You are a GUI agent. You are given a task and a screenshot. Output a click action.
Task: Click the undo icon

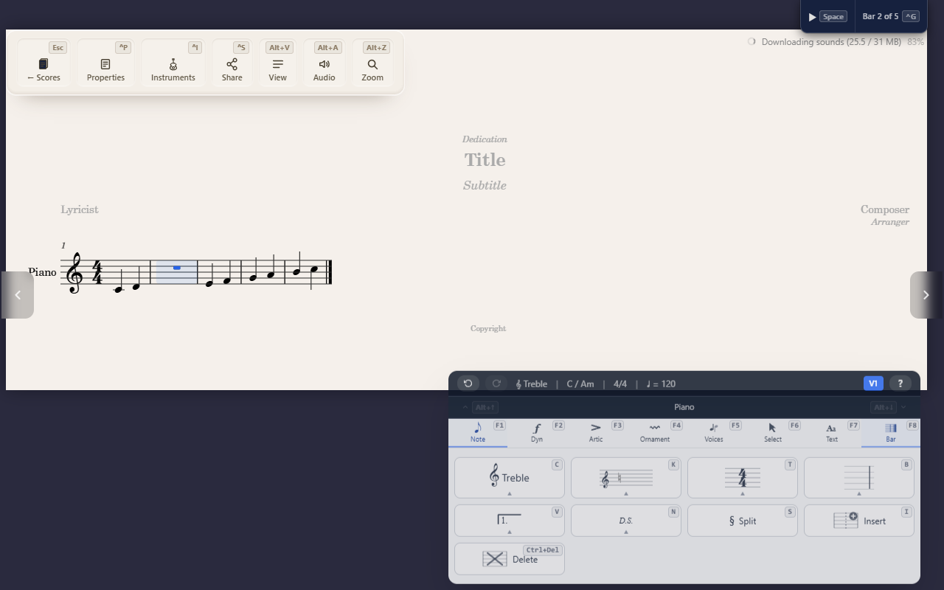pos(468,383)
